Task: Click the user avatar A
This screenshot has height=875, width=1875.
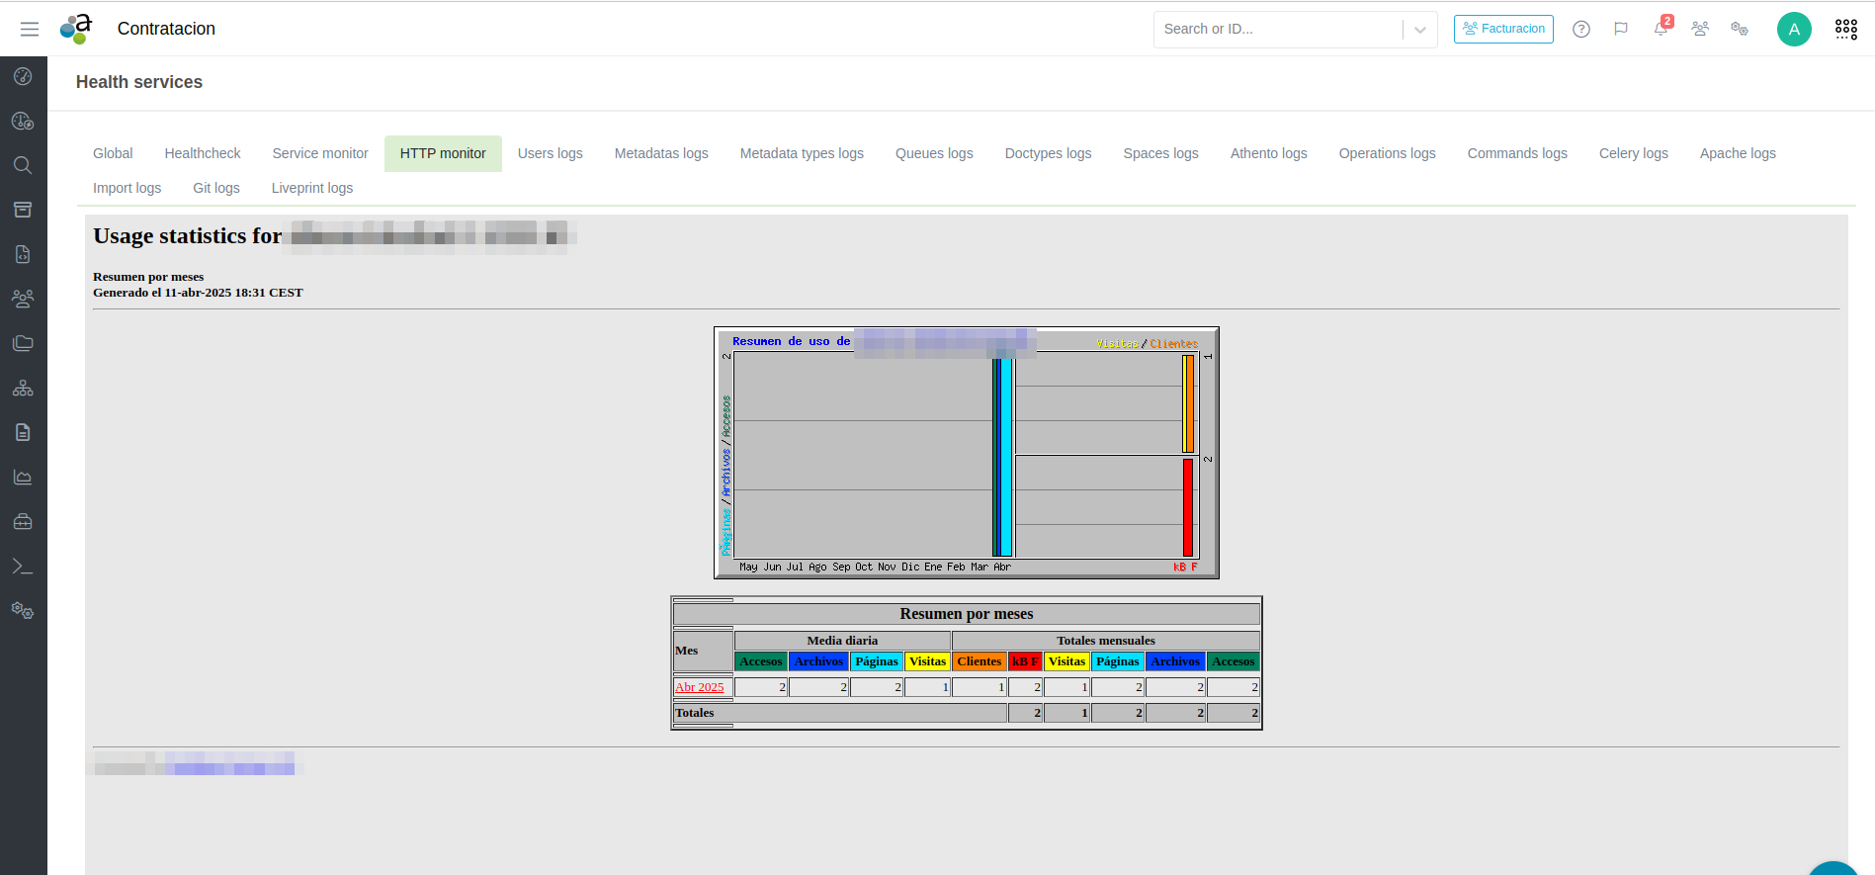Action: coord(1794,30)
